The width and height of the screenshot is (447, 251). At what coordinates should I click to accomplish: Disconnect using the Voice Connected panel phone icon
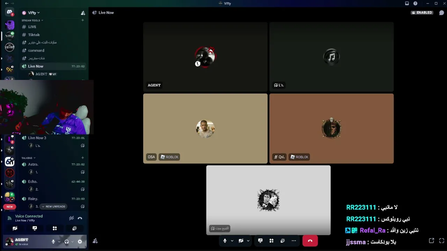pyautogui.click(x=80, y=218)
